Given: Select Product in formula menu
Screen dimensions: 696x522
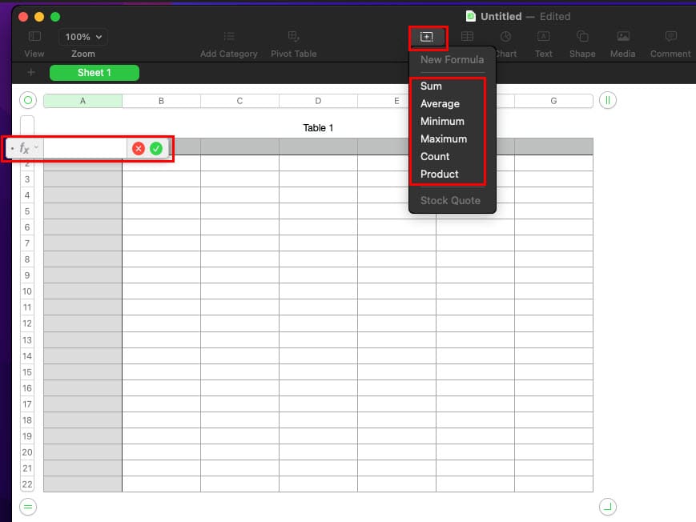Looking at the screenshot, I should [439, 174].
